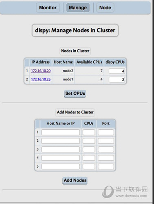Click the Add Nodes button

point(75,180)
